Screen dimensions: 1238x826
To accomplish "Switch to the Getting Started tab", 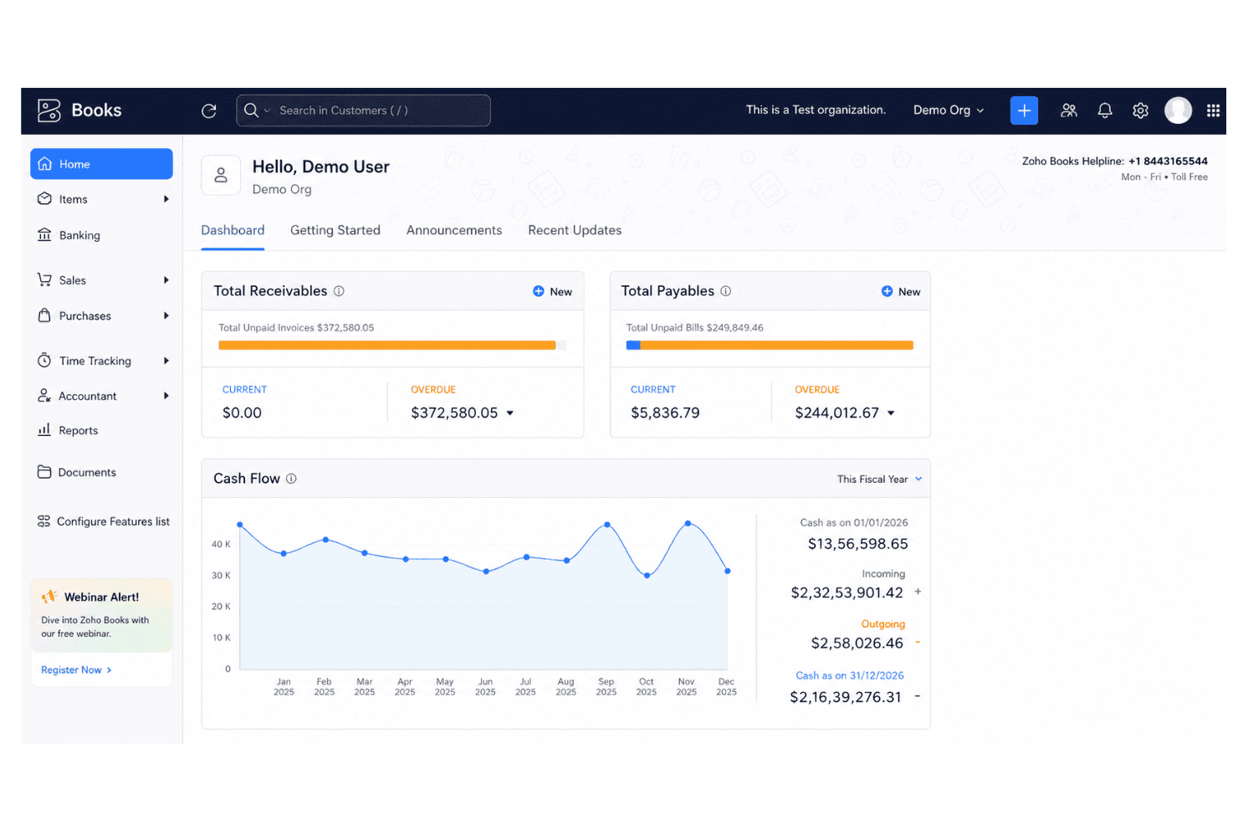I will pyautogui.click(x=335, y=230).
